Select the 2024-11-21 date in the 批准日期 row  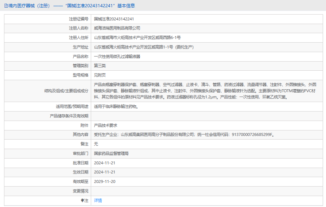tap(105, 163)
